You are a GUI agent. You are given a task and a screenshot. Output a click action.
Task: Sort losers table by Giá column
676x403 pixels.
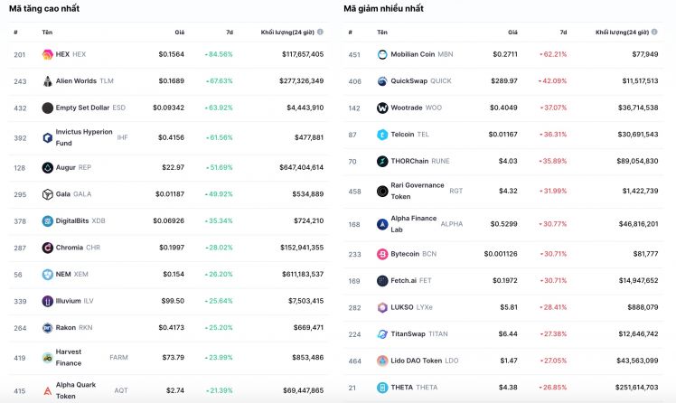512,33
